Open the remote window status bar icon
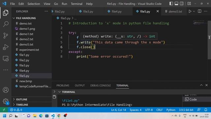The image size is (211, 119). [x=4, y=110]
